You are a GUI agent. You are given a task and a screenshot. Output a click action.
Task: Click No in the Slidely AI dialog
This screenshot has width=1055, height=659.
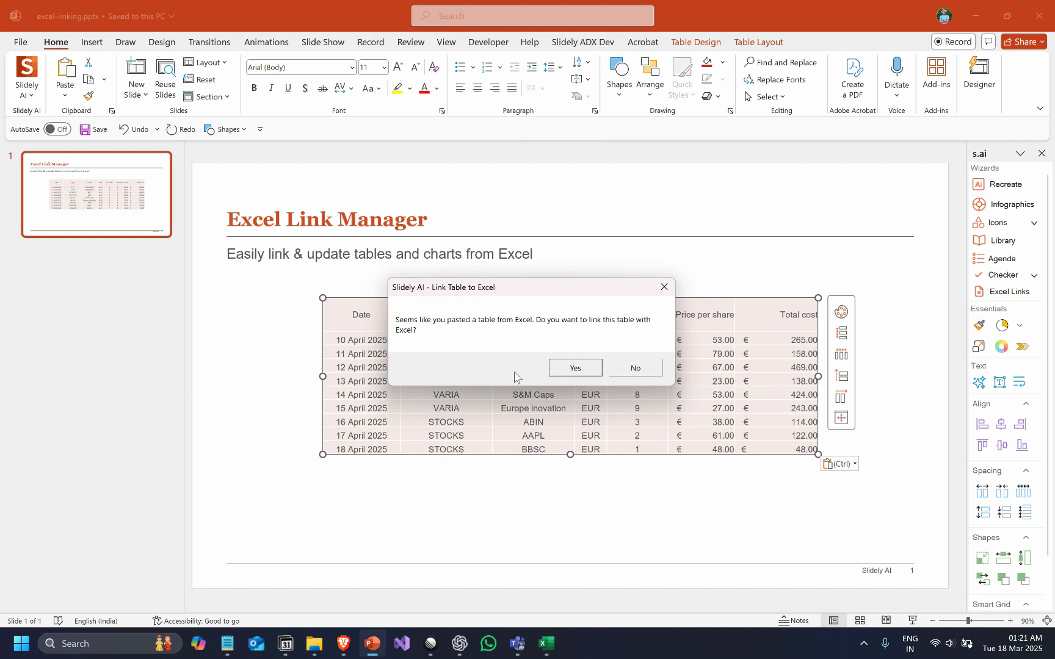click(x=635, y=367)
